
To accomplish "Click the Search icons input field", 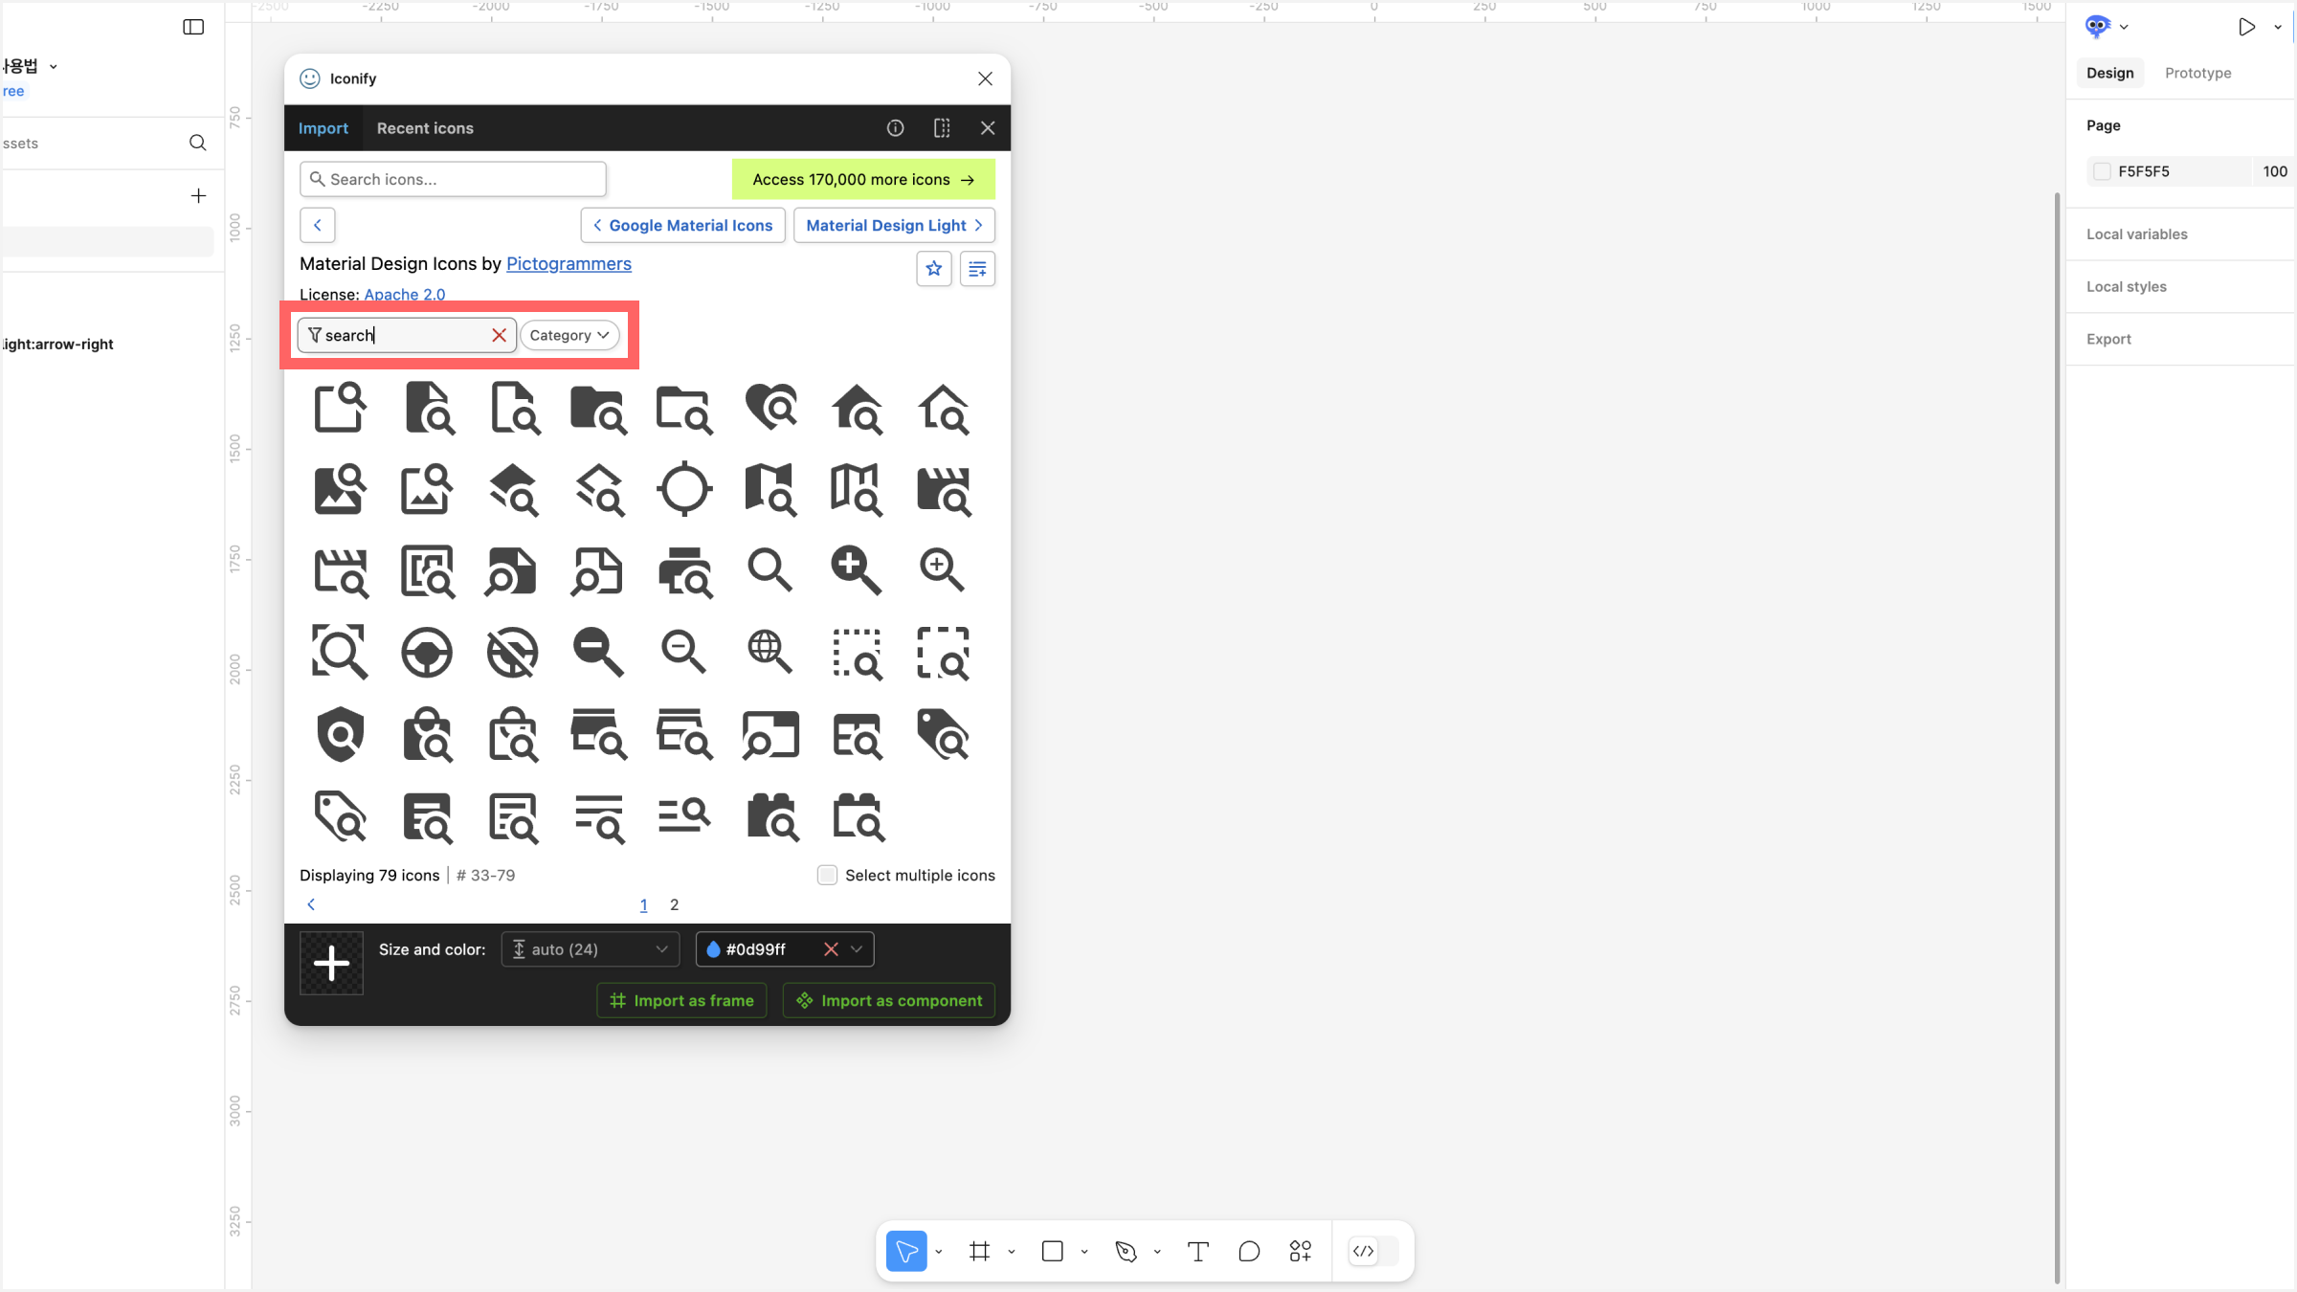I will [x=453, y=179].
